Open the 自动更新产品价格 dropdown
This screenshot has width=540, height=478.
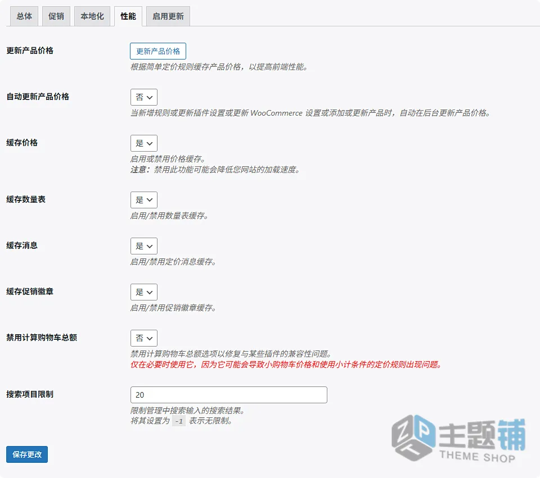[144, 97]
